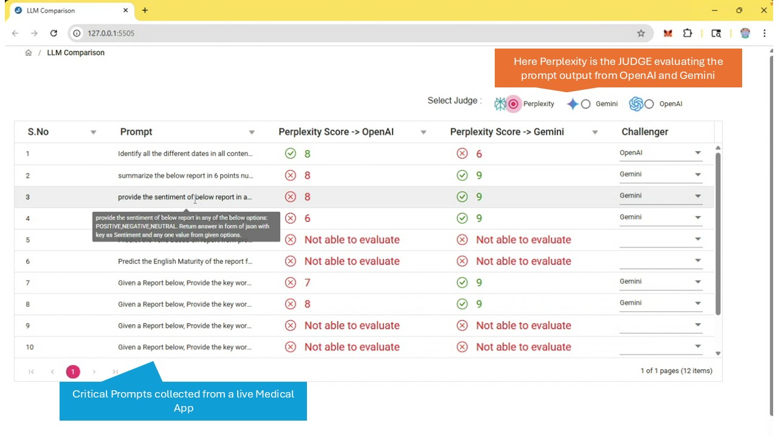The height and width of the screenshot is (437, 778).
Task: Click red cross icon in row 7 OpenAI score
Action: (x=291, y=282)
